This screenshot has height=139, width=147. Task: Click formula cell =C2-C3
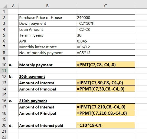click(x=106, y=29)
